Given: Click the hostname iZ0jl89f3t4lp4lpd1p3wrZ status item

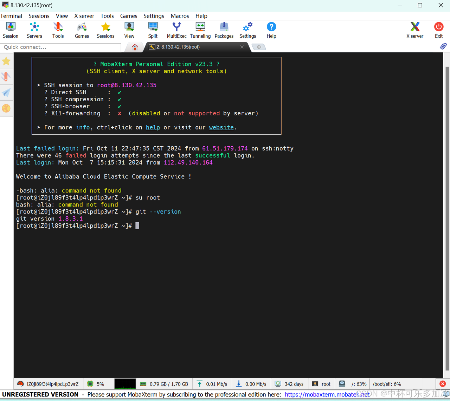Looking at the screenshot, I should point(48,384).
